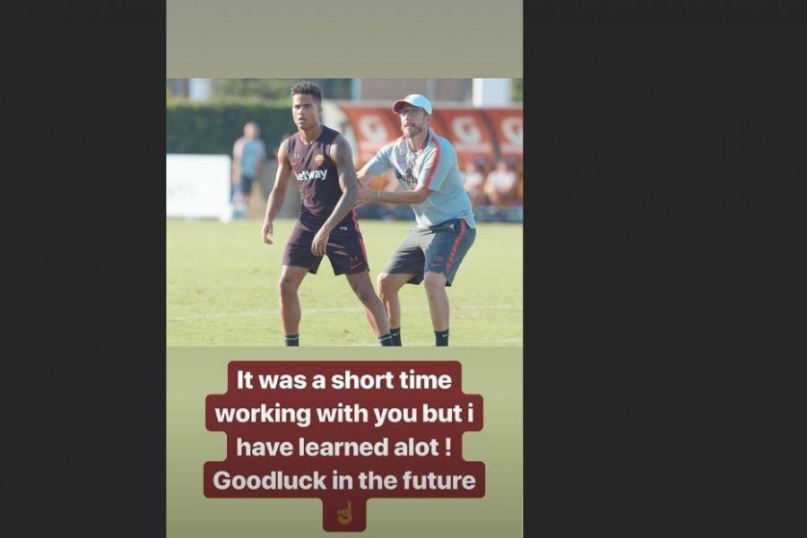Select the "Goodluck in the future" text line
The image size is (807, 538).
tap(343, 481)
